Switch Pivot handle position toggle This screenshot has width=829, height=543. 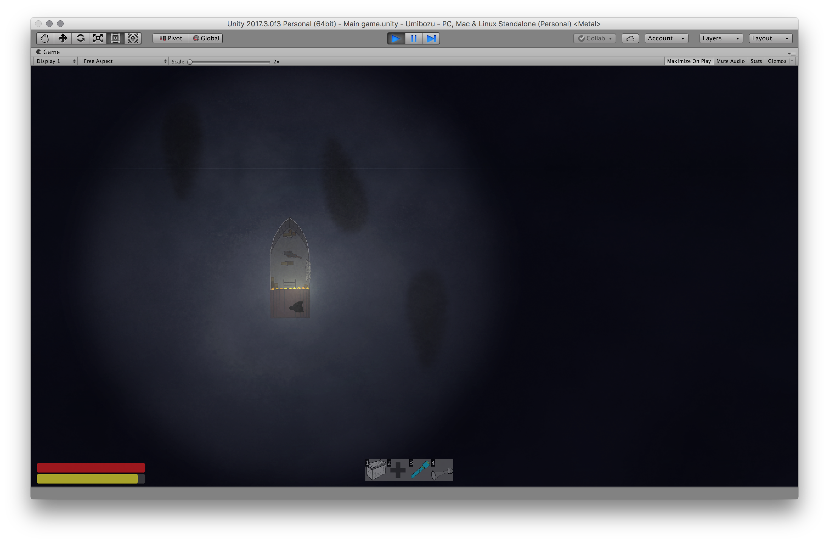171,38
